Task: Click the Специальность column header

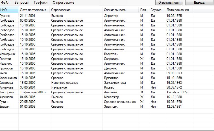Action: [121, 10]
